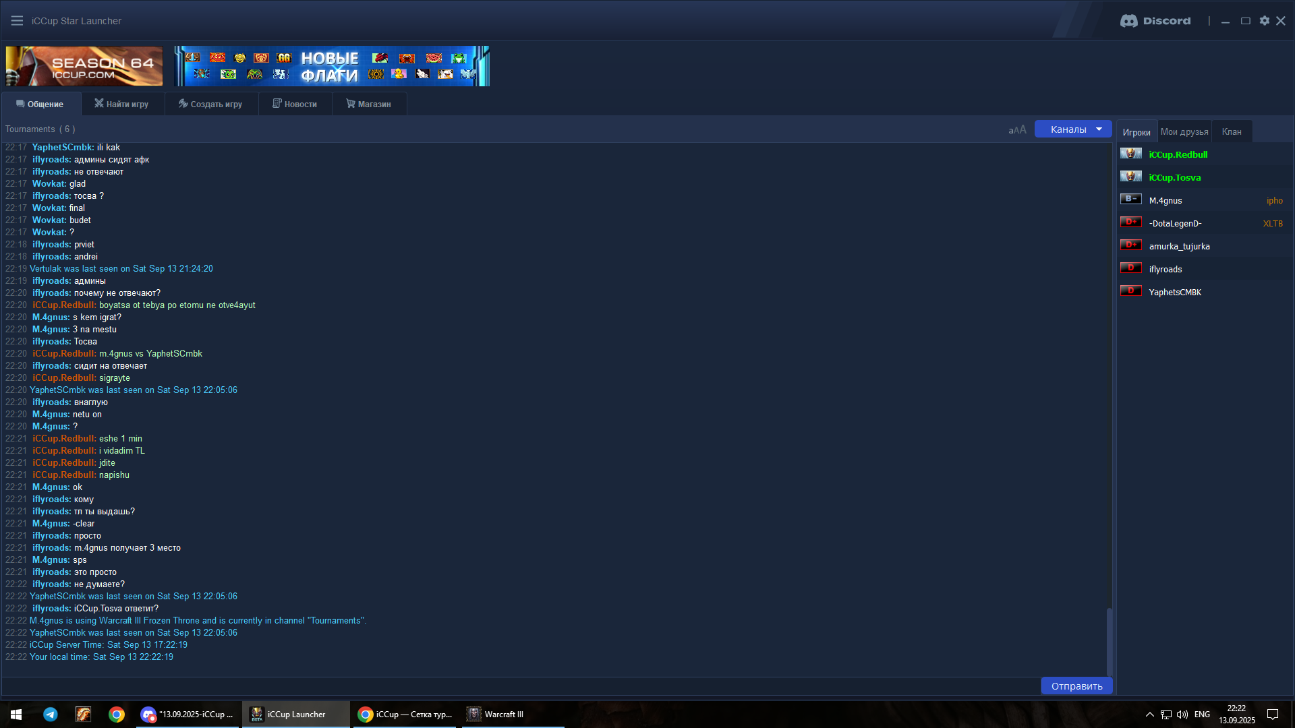Select player YaphetsCMBK in list
This screenshot has height=728, width=1295.
point(1205,292)
